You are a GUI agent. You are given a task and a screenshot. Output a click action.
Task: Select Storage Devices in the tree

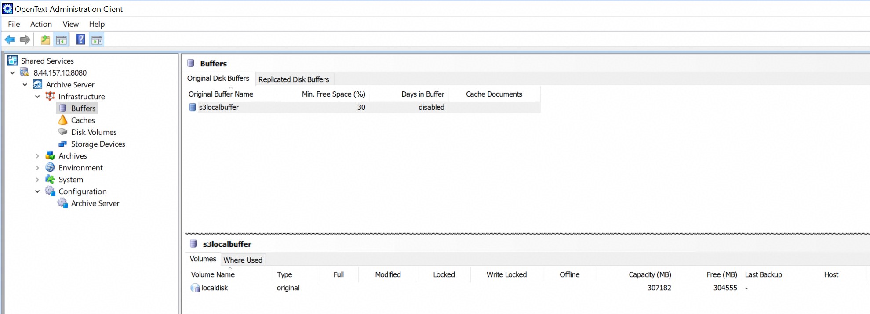[x=98, y=144]
